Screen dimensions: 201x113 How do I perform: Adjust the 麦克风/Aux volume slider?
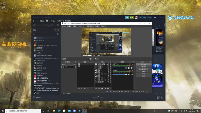point(120,68)
